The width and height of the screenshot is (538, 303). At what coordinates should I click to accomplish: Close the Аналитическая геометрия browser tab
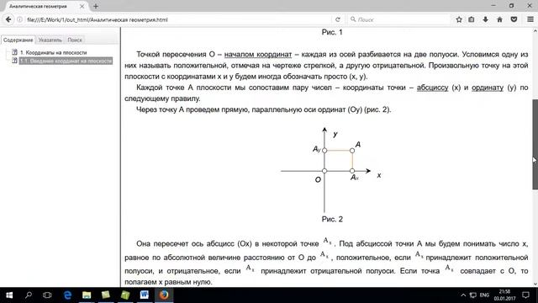tap(82, 6)
